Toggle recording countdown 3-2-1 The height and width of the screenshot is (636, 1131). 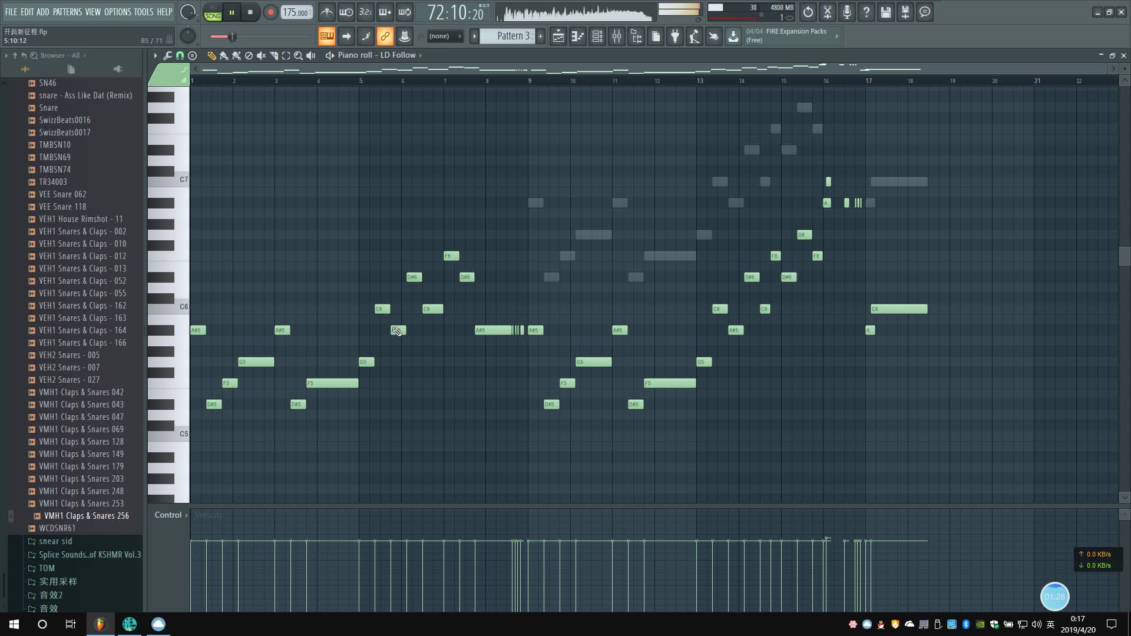pyautogui.click(x=366, y=12)
